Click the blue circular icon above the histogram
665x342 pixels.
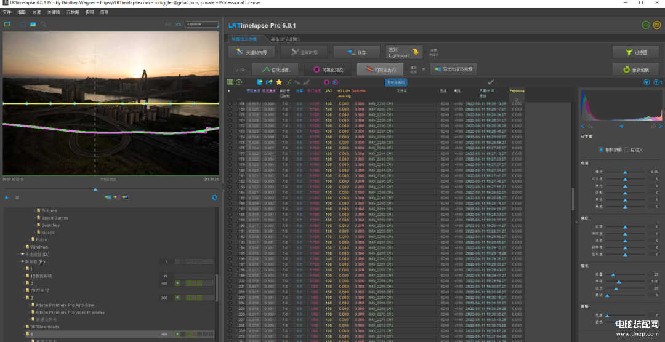click(647, 82)
